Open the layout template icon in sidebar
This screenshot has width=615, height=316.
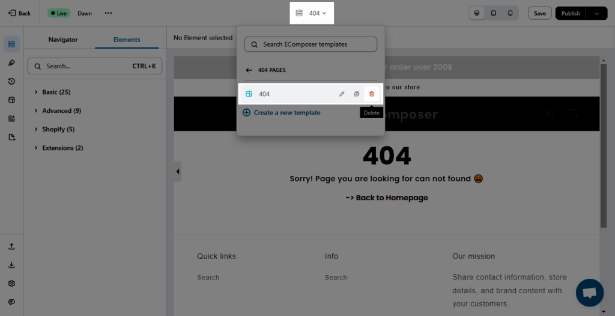click(x=12, y=100)
